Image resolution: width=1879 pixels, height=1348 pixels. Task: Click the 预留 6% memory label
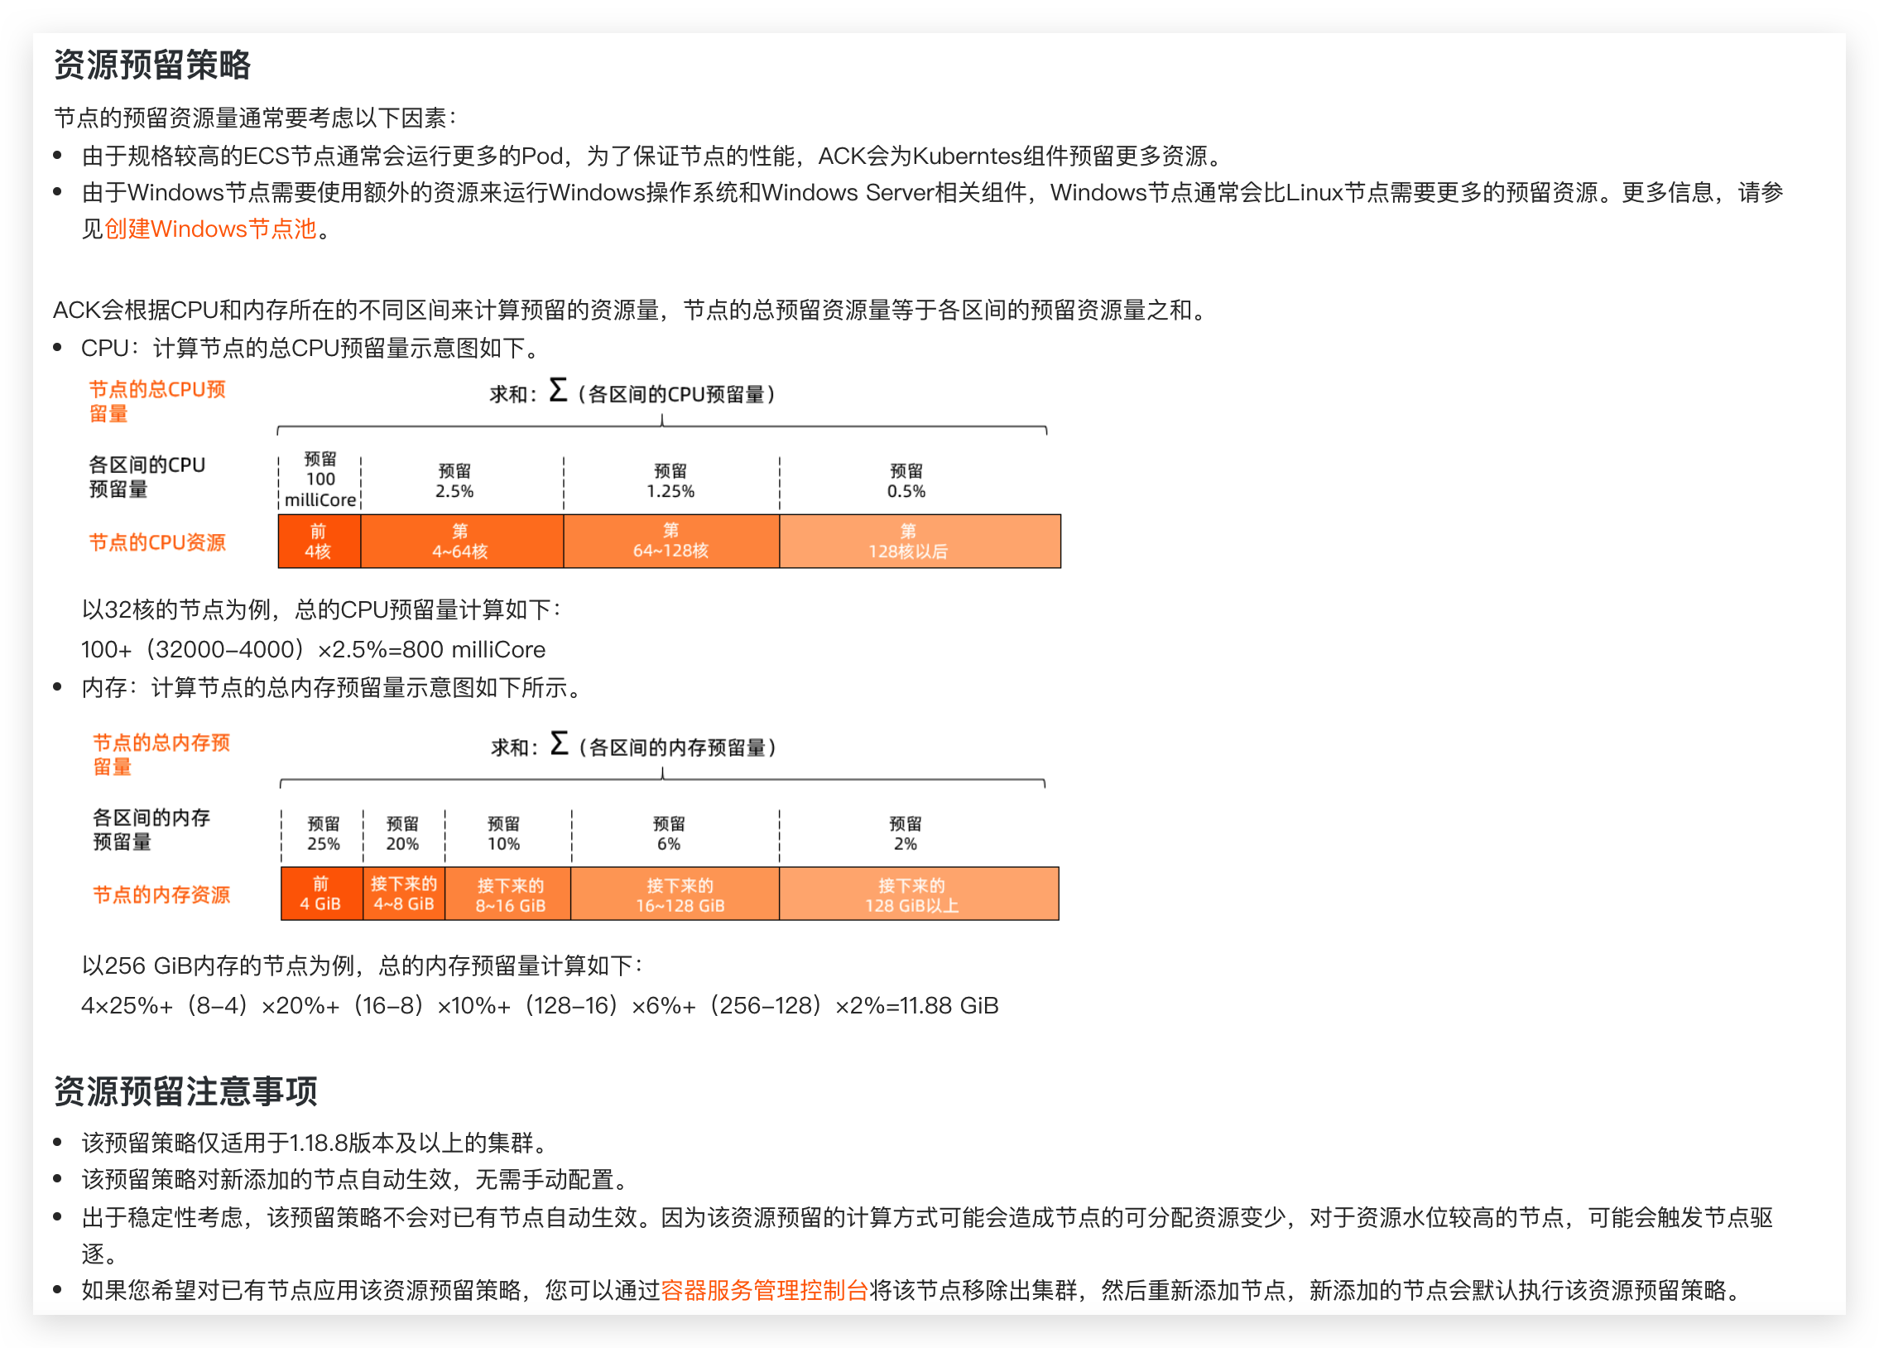[670, 834]
